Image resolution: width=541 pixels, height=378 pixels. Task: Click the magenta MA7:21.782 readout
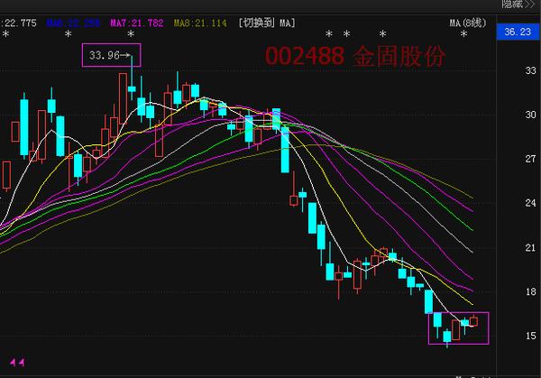137,23
